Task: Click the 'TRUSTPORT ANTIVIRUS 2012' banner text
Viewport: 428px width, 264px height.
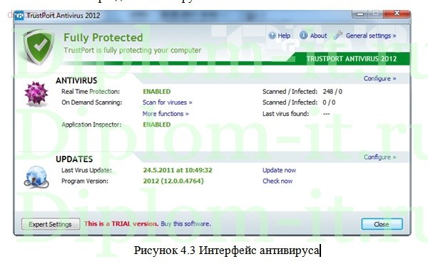Action: [x=352, y=59]
